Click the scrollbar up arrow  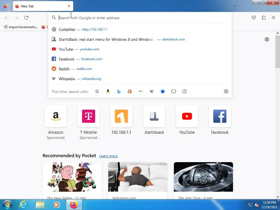click(x=278, y=33)
